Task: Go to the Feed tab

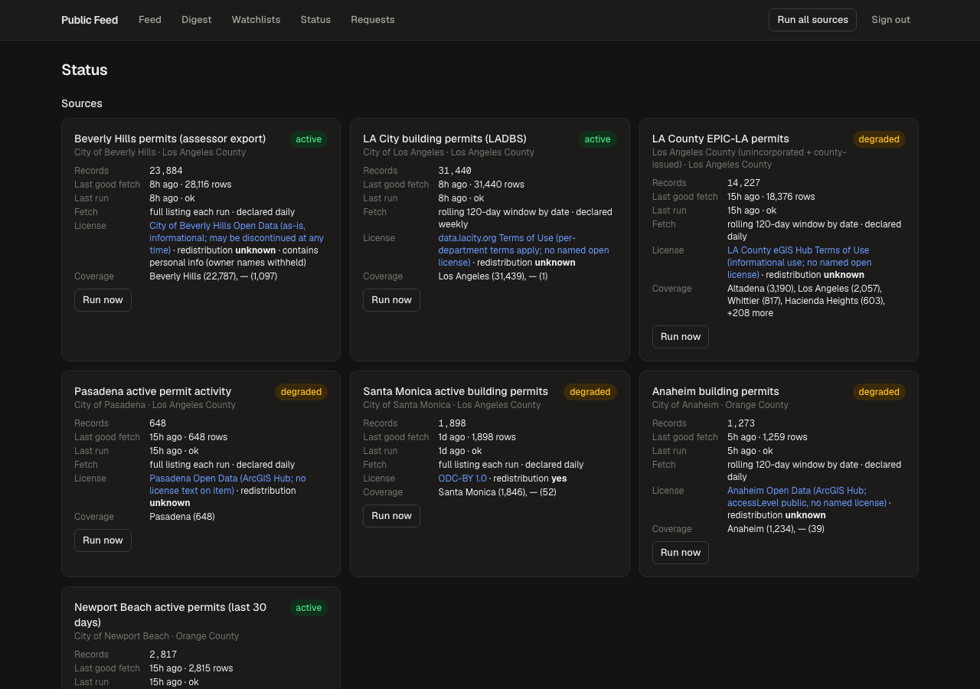Action: coord(150,20)
